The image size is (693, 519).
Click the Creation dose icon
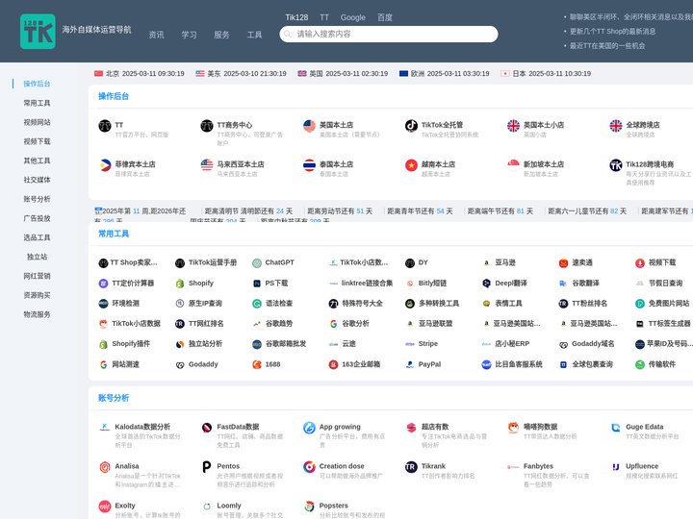pyautogui.click(x=309, y=467)
